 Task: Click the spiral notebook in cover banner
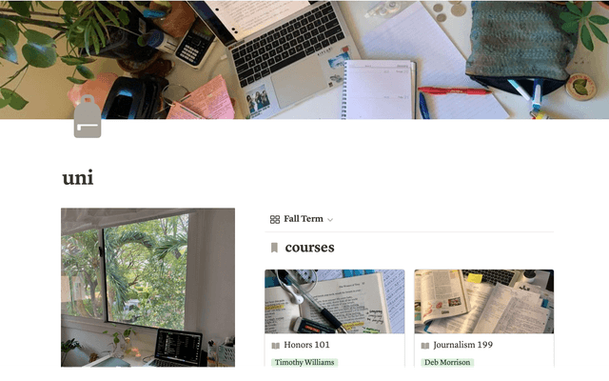tap(379, 90)
